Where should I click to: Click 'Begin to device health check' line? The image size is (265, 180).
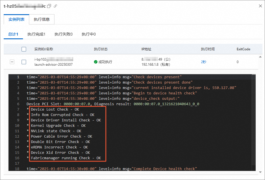pyautogui.click(x=112, y=93)
